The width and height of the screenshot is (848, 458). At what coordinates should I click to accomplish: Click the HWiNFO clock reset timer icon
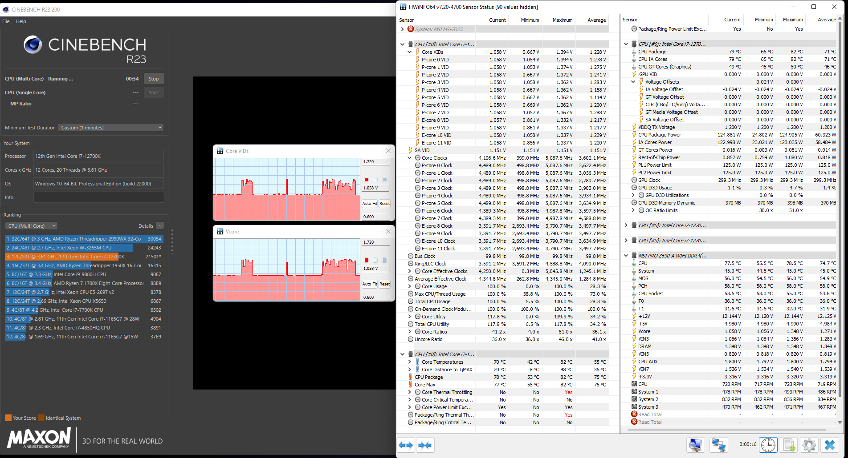769,445
